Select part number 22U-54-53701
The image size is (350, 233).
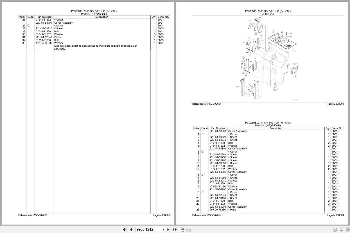44,23
